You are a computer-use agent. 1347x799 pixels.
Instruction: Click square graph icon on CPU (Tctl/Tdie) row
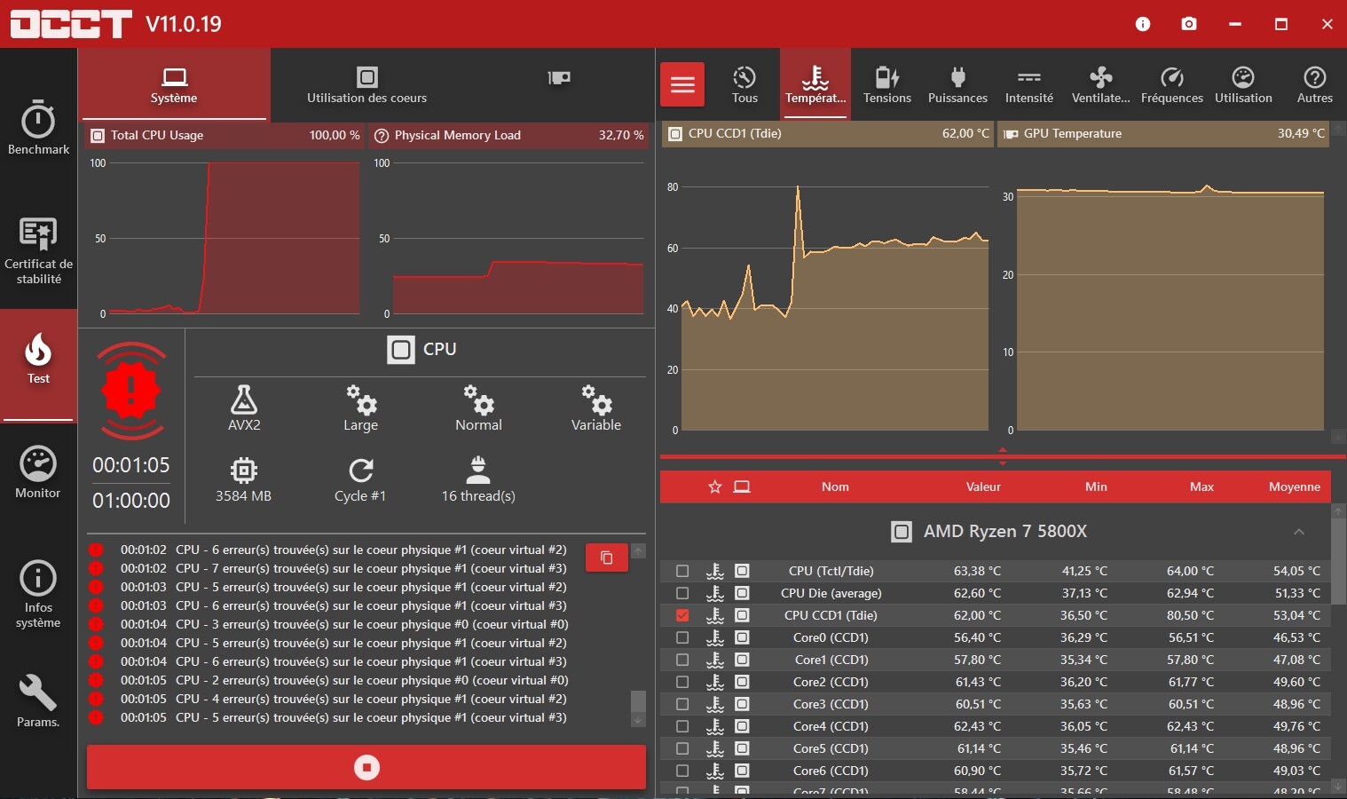[742, 571]
